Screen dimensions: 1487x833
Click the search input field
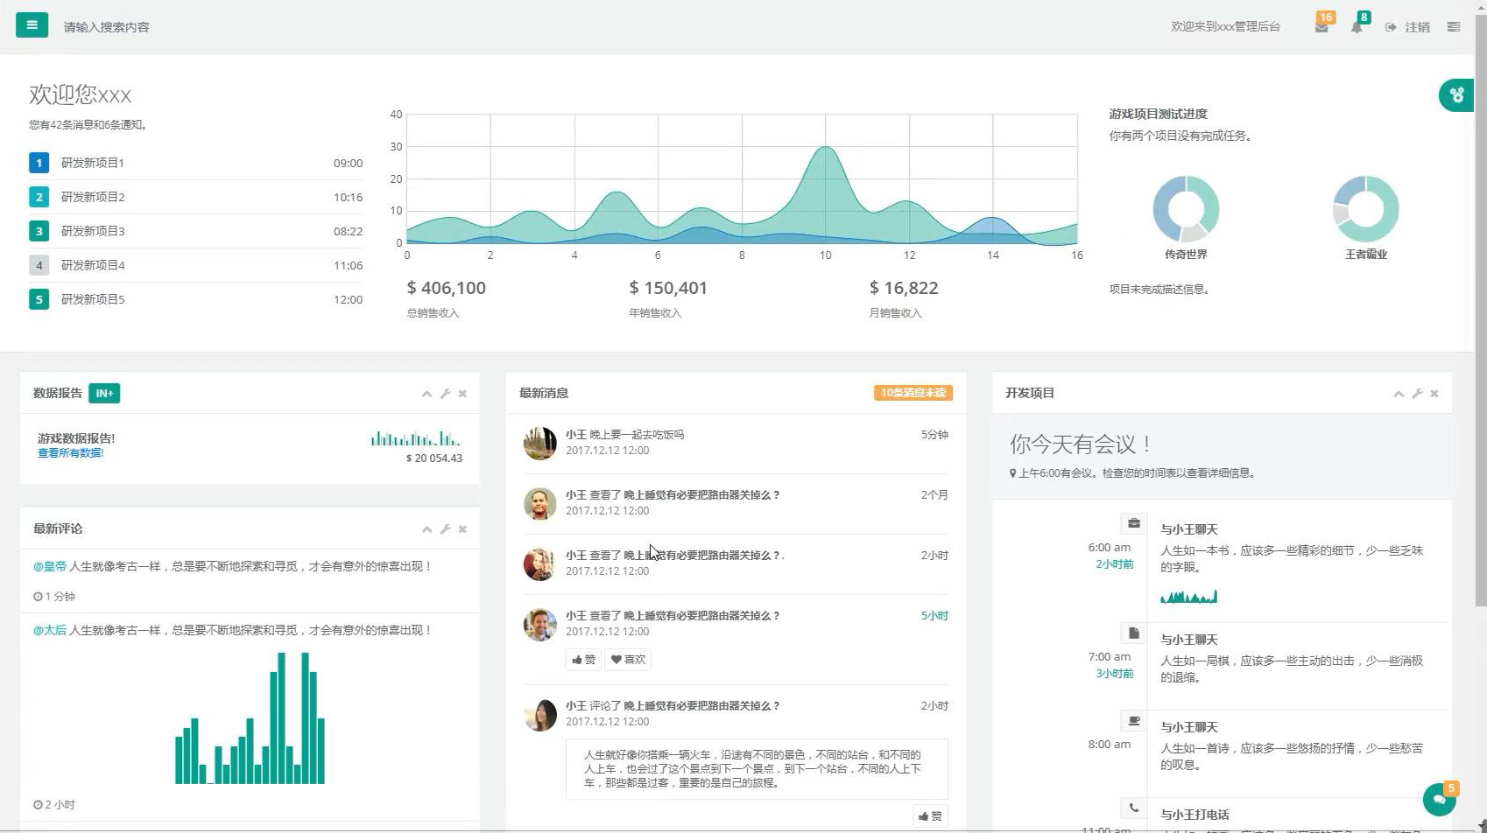pyautogui.click(x=175, y=27)
